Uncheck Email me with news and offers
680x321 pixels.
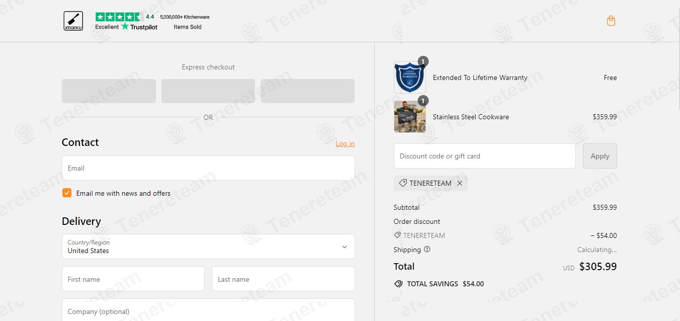(x=67, y=193)
